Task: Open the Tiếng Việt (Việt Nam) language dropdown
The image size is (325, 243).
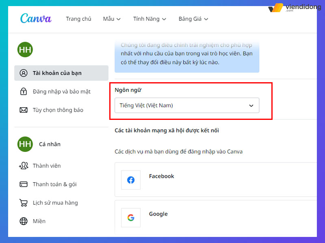Action: [x=187, y=105]
